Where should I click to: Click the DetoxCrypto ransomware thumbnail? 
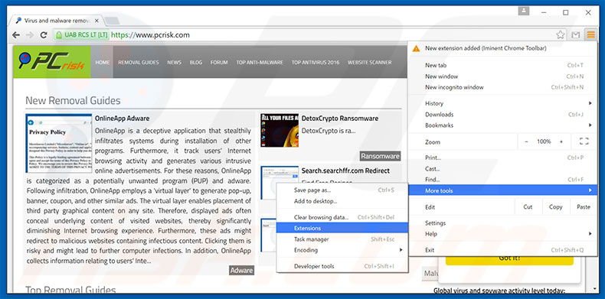pos(280,130)
